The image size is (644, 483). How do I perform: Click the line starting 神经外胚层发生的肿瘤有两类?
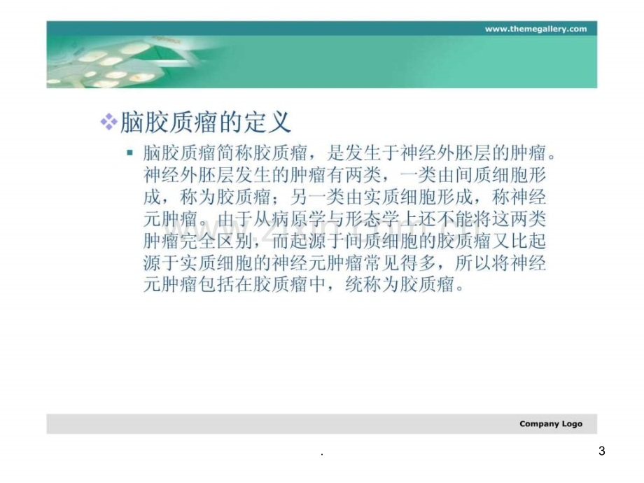point(344,175)
